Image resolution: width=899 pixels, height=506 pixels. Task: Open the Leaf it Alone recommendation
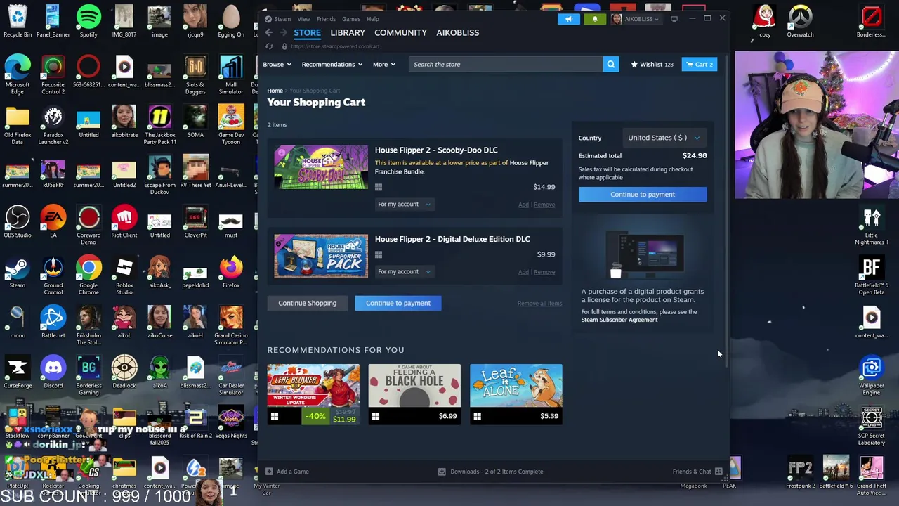click(516, 386)
